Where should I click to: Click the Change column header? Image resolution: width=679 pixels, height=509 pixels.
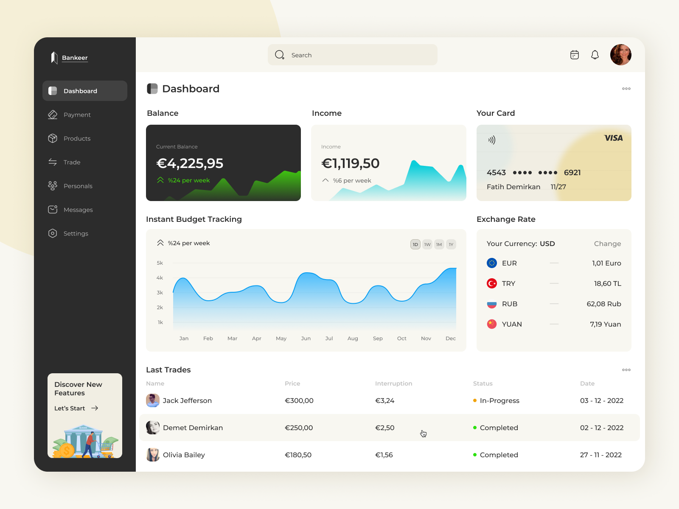pos(608,243)
